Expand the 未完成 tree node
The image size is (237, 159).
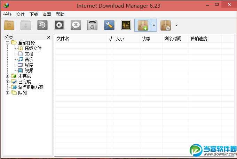(x=7, y=76)
